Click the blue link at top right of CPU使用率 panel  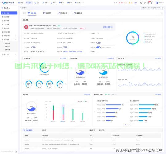[63, 58]
